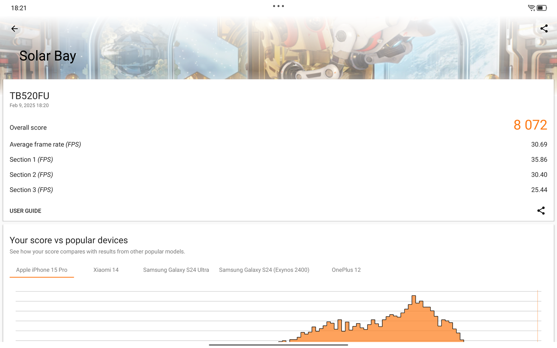Tap the 18:21 clock in the status bar
The image size is (557, 348).
(19, 8)
